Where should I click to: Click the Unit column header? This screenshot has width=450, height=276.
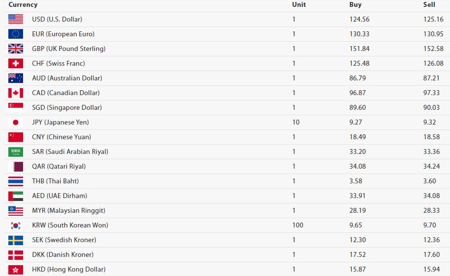click(299, 4)
